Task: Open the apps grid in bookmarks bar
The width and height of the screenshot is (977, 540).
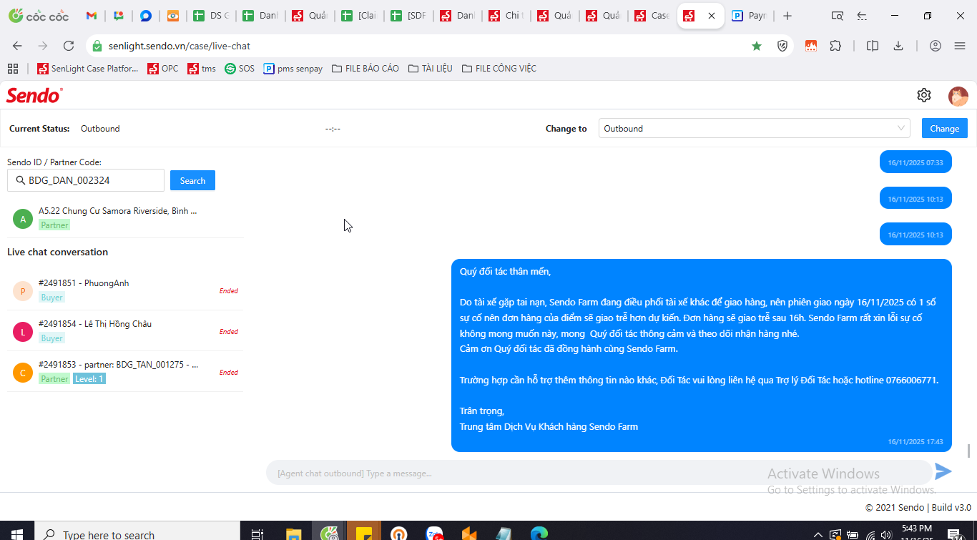Action: tap(13, 69)
